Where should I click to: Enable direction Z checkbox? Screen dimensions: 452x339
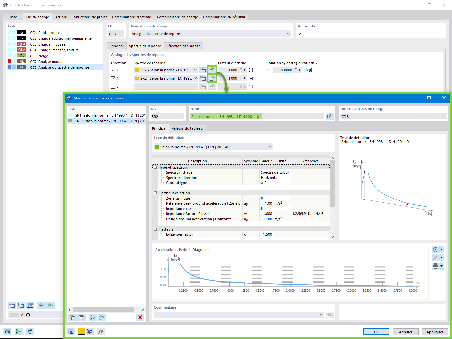click(113, 87)
